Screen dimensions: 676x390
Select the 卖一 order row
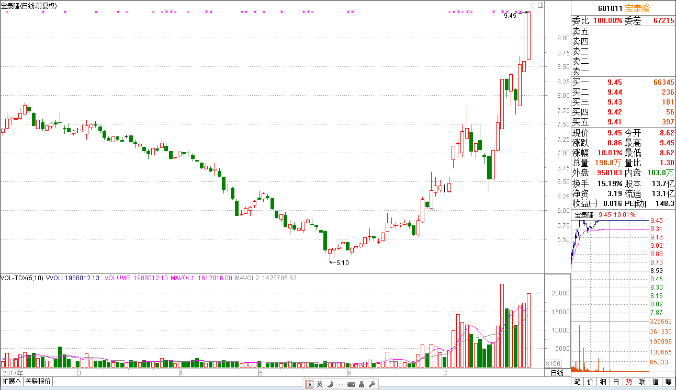pyautogui.click(x=623, y=71)
